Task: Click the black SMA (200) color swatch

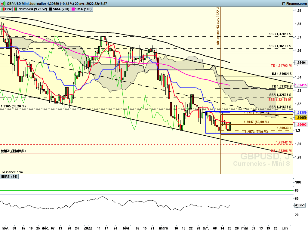Action: tap(51, 9)
